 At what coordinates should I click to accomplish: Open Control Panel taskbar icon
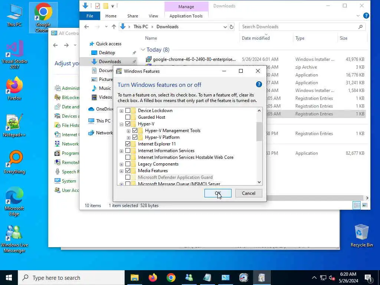[x=225, y=278]
